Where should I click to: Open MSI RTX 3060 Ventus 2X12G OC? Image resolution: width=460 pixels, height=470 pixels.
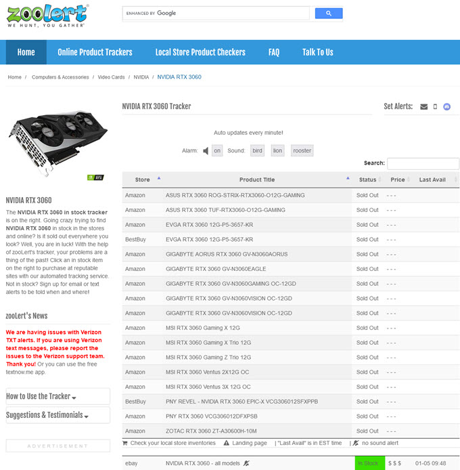click(207, 372)
